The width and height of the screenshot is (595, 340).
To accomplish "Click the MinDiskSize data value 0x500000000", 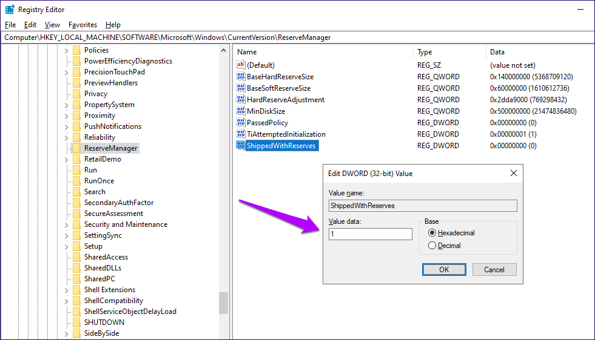I will [x=533, y=111].
